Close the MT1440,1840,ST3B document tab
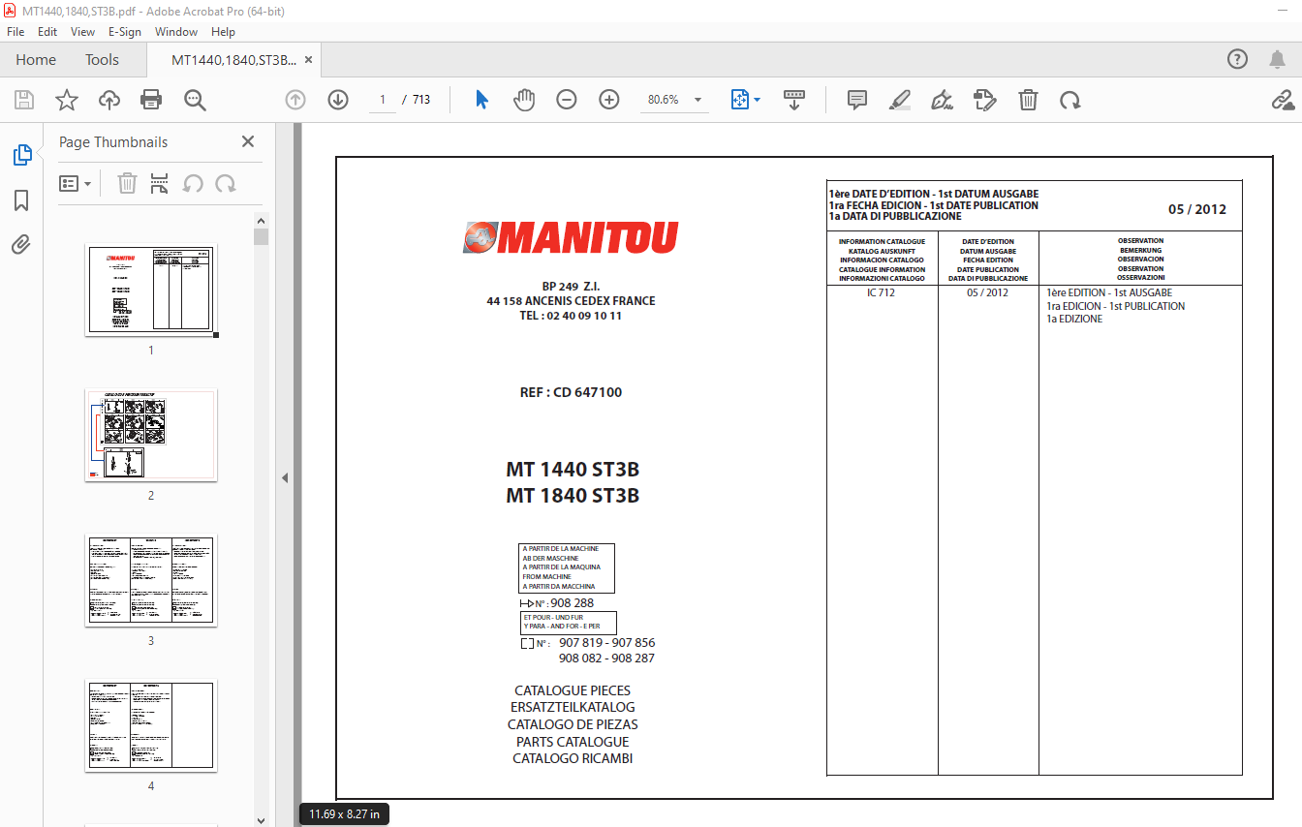This screenshot has width=1302, height=827. [309, 59]
